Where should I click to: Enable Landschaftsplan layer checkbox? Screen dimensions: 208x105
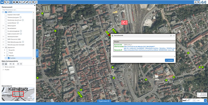6,23
